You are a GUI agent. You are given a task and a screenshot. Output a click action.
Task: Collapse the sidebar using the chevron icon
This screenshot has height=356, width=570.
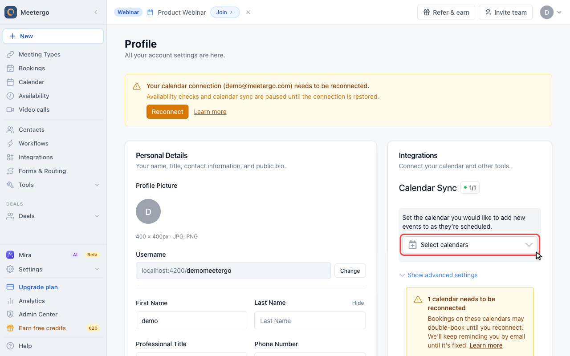pyautogui.click(x=96, y=12)
